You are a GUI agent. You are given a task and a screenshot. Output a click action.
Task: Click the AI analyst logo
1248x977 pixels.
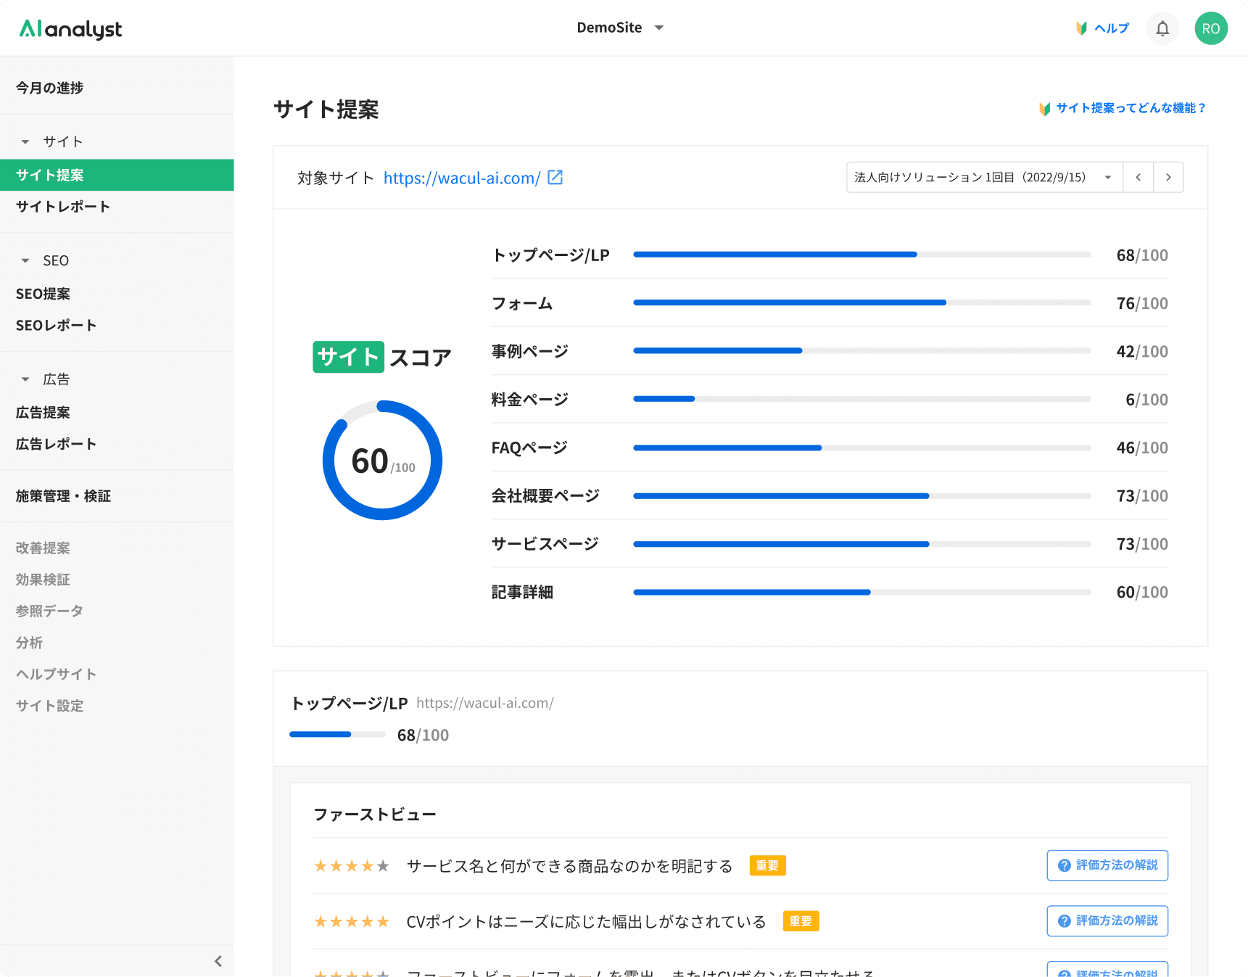[70, 28]
